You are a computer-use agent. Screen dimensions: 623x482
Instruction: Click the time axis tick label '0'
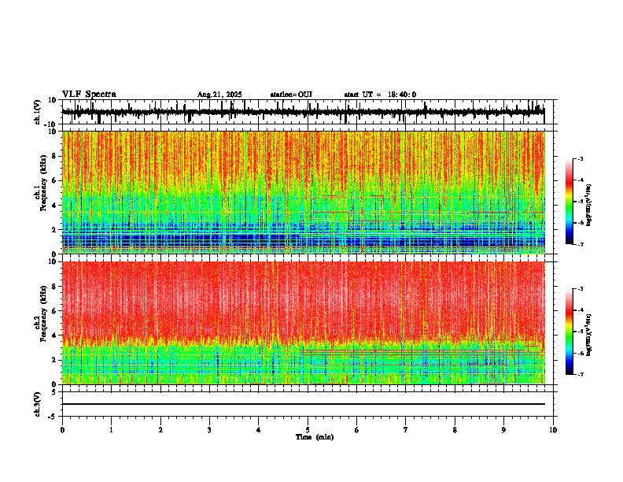tap(62, 430)
